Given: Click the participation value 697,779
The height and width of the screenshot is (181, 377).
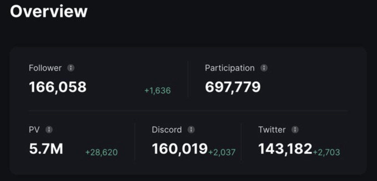Looking at the screenshot, I should point(233,87).
